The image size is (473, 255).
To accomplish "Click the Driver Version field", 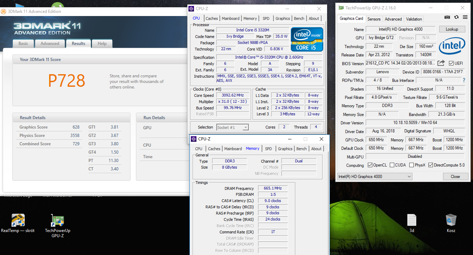I will pos(415,123).
